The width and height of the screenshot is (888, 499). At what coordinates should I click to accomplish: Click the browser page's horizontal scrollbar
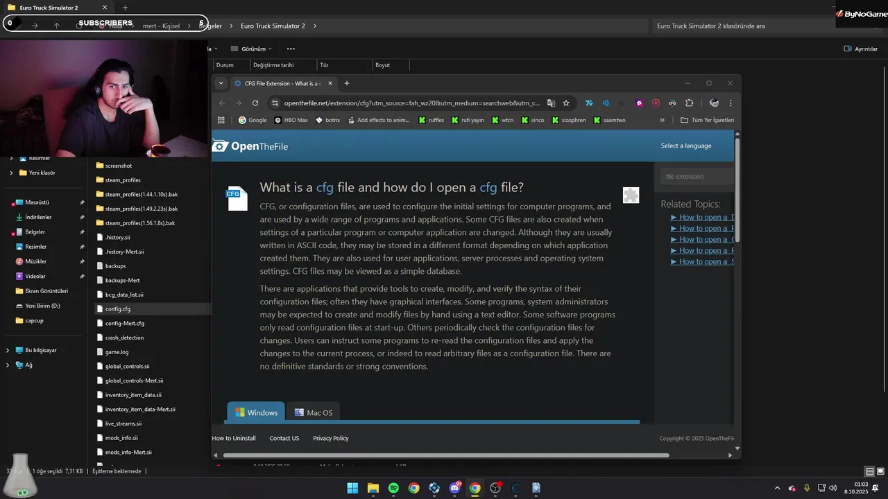pyautogui.click(x=446, y=455)
